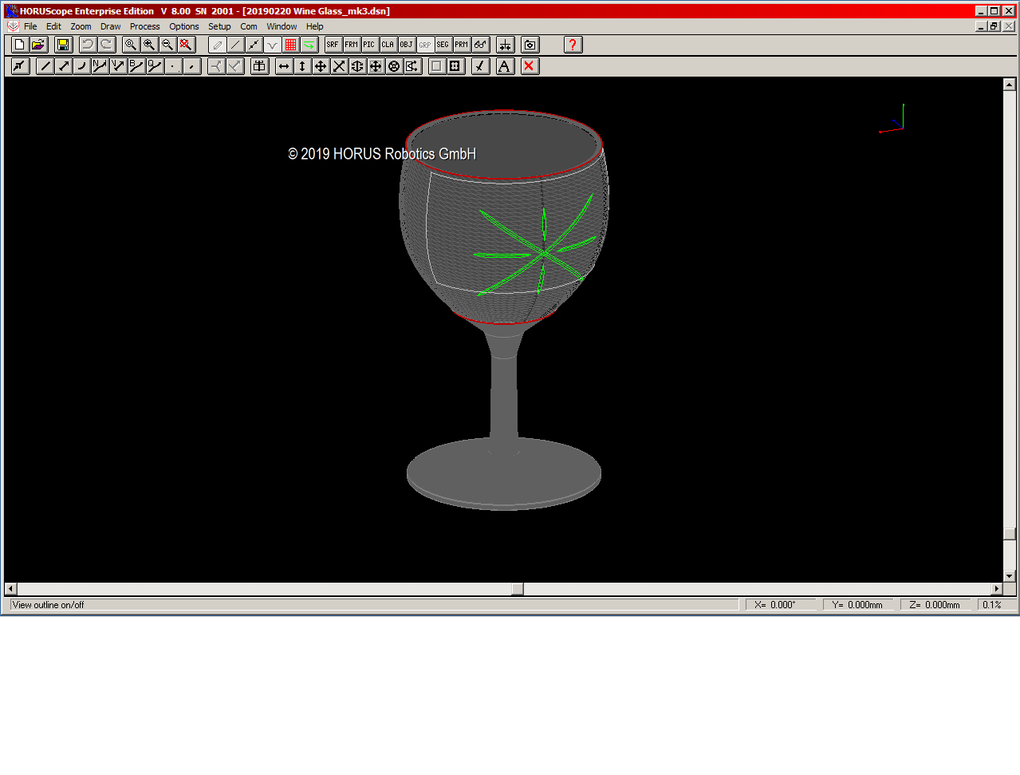
Task: Toggle the red grid display icon
Action: click(x=289, y=45)
